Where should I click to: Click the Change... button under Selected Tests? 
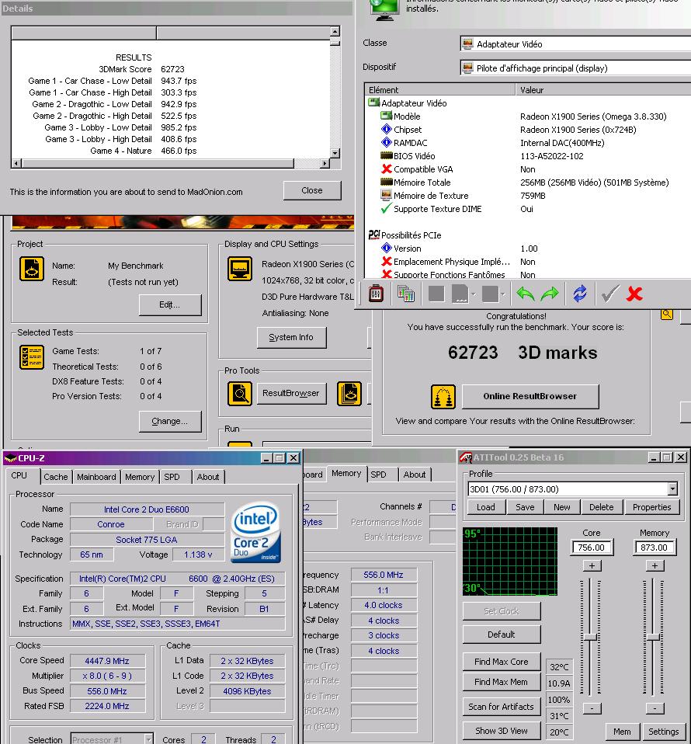pos(170,422)
